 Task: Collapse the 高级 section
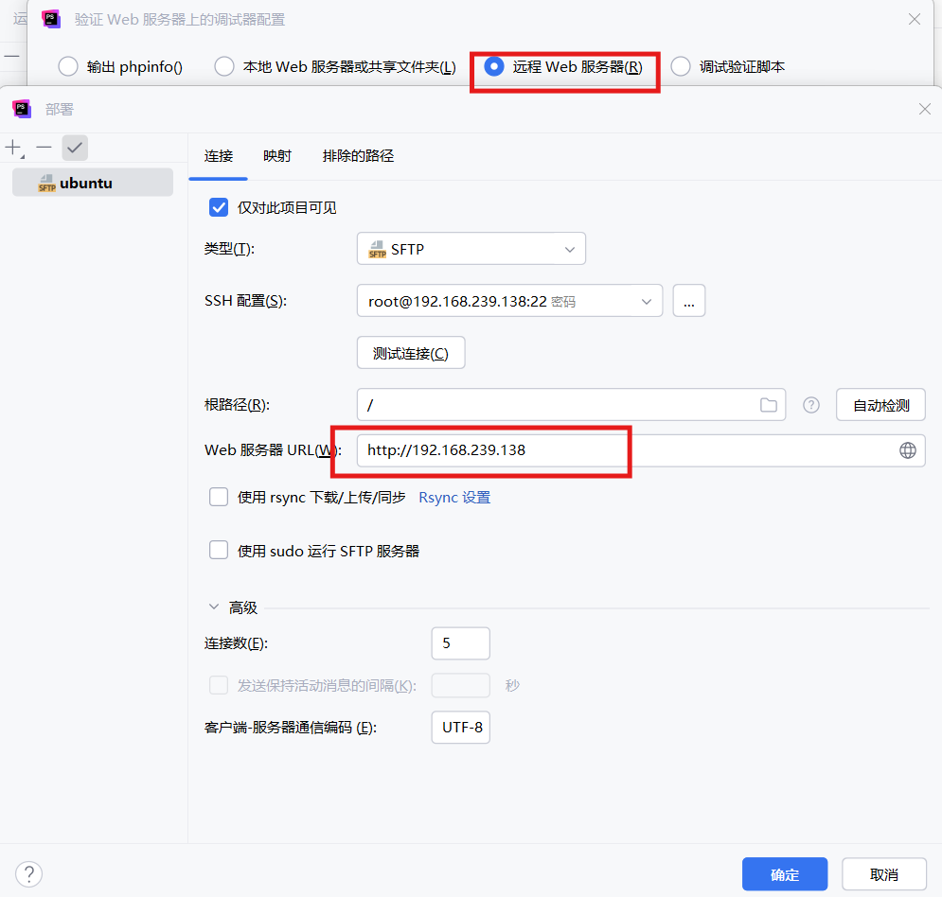(x=214, y=607)
